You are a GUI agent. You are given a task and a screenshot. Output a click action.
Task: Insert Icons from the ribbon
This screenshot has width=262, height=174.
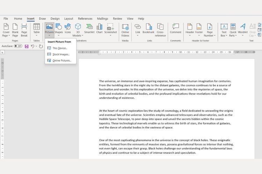[x=68, y=29]
